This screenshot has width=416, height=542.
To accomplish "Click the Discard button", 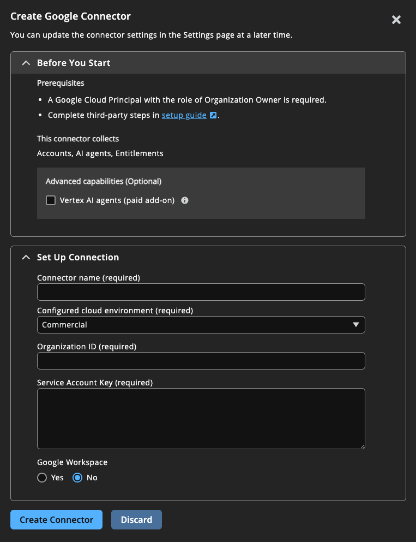I will pos(136,520).
